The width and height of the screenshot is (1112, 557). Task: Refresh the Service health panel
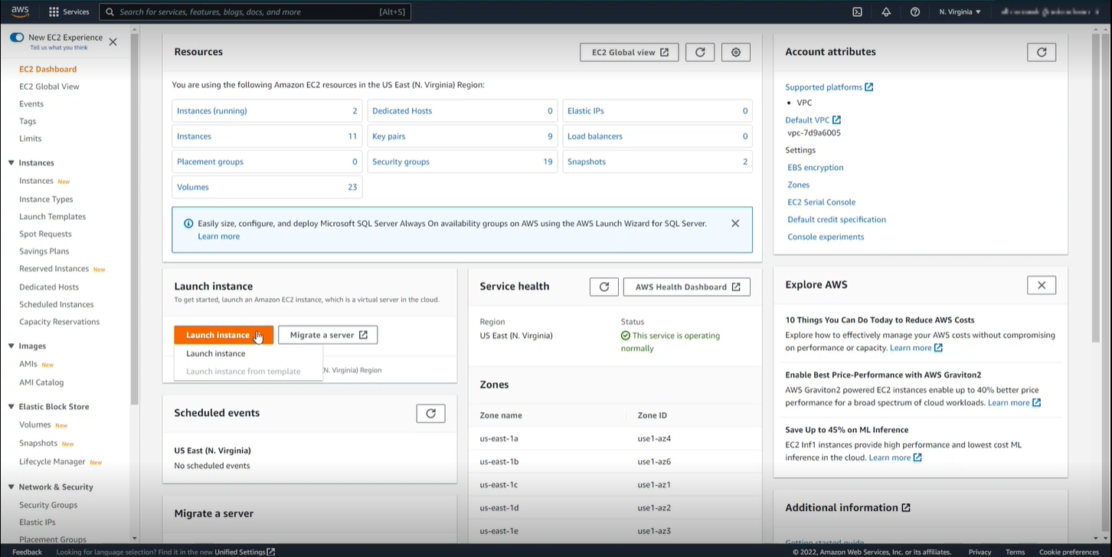tap(603, 287)
